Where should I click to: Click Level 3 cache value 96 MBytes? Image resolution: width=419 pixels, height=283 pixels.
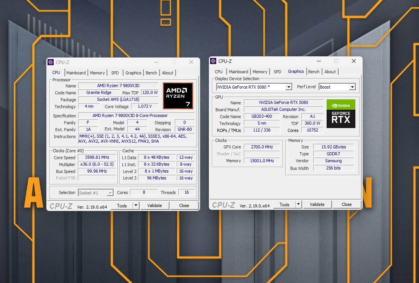coord(156,178)
